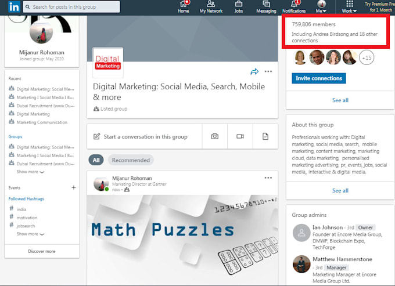Image resolution: width=395 pixels, height=286 pixels.
Task: Click the first member avatar
Action: 300,57
